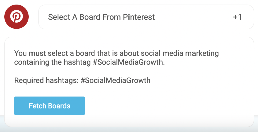The width and height of the screenshot is (258, 132).
Task: Click the +1 indicator in the board selector
Action: pos(237,17)
